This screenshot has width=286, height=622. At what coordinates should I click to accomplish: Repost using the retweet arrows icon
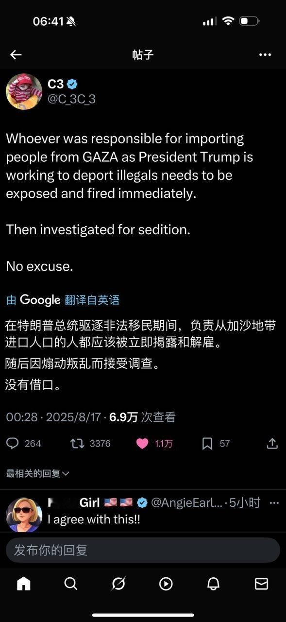(77, 443)
